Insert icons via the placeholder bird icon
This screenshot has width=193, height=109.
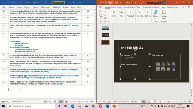173,69
